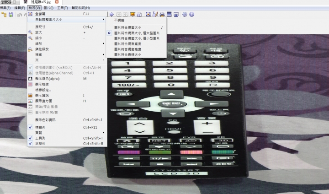Open 格線設定... grid settings
The image size is (329, 194).
click(67, 90)
